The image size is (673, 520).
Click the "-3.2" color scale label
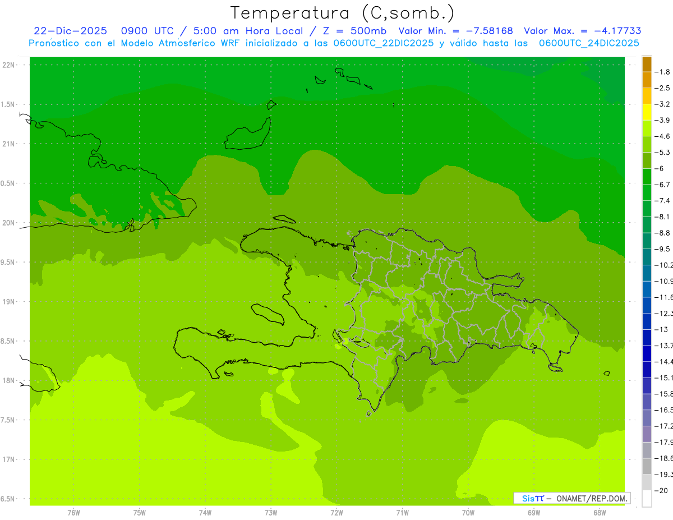662,104
